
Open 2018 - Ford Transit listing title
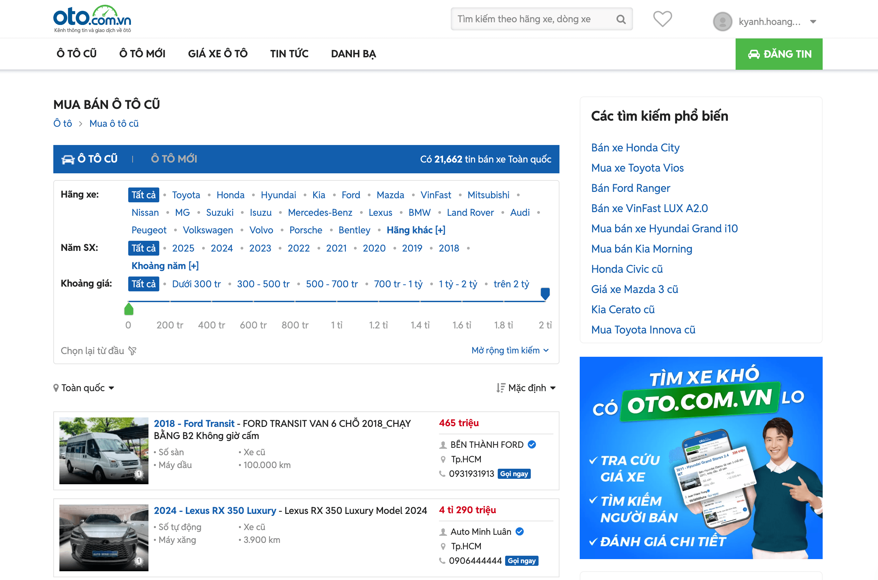[x=194, y=424]
